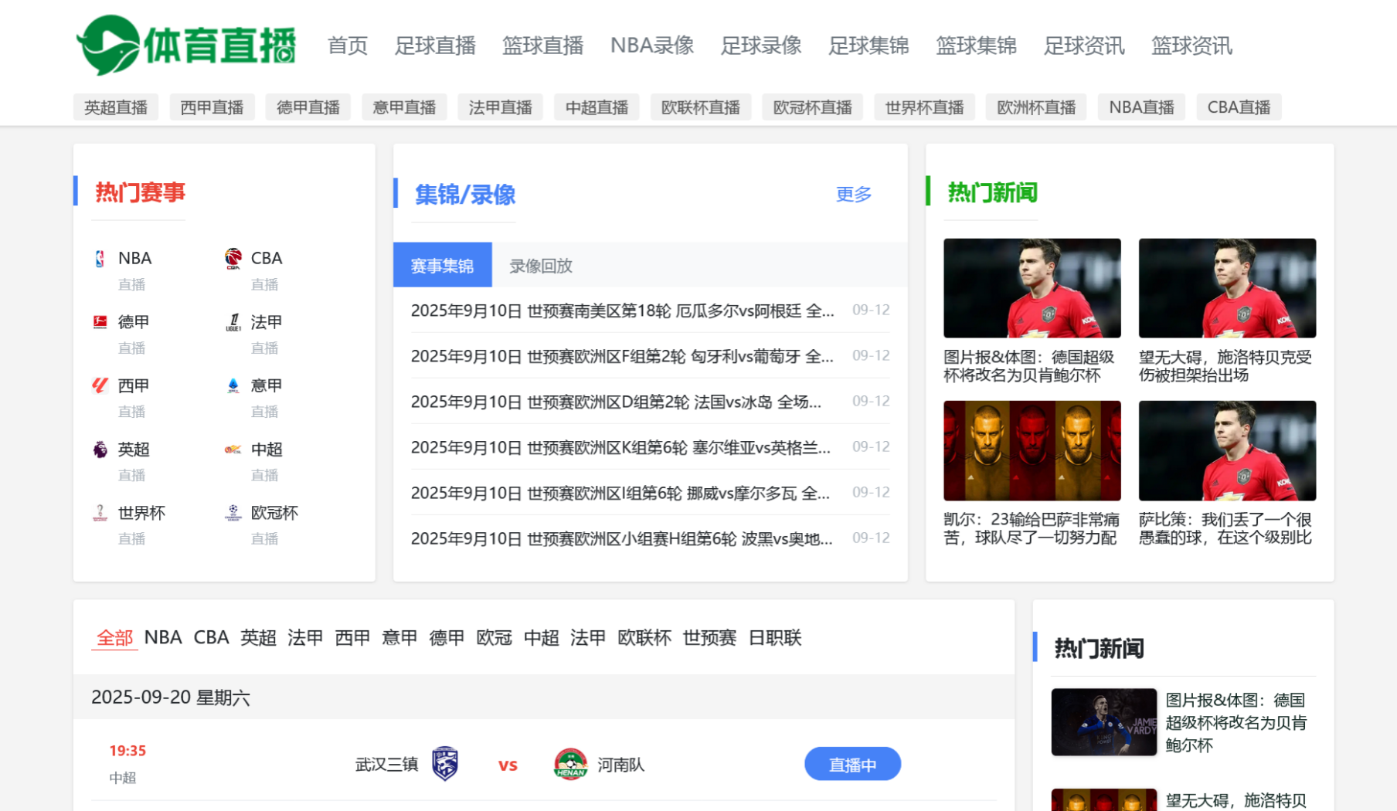The height and width of the screenshot is (811, 1397).
Task: Open NBA录像 in the main navigation
Action: [x=652, y=46]
